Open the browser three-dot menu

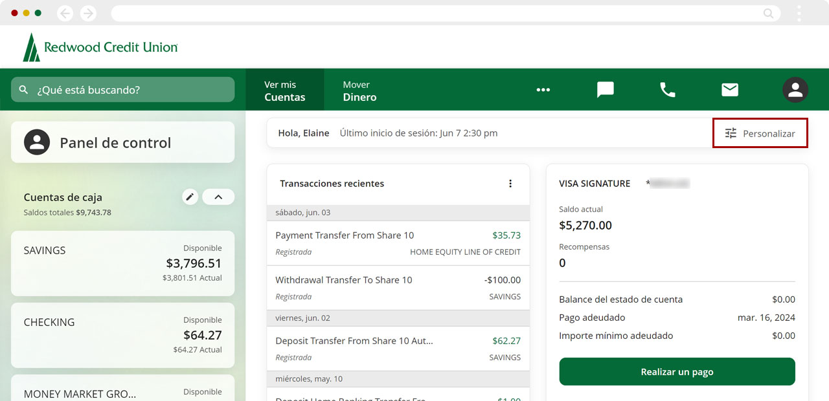[799, 13]
